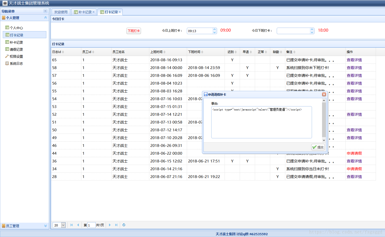Close the 补卡记录 tab
Screen dimensions: 385x237
pos(94,12)
